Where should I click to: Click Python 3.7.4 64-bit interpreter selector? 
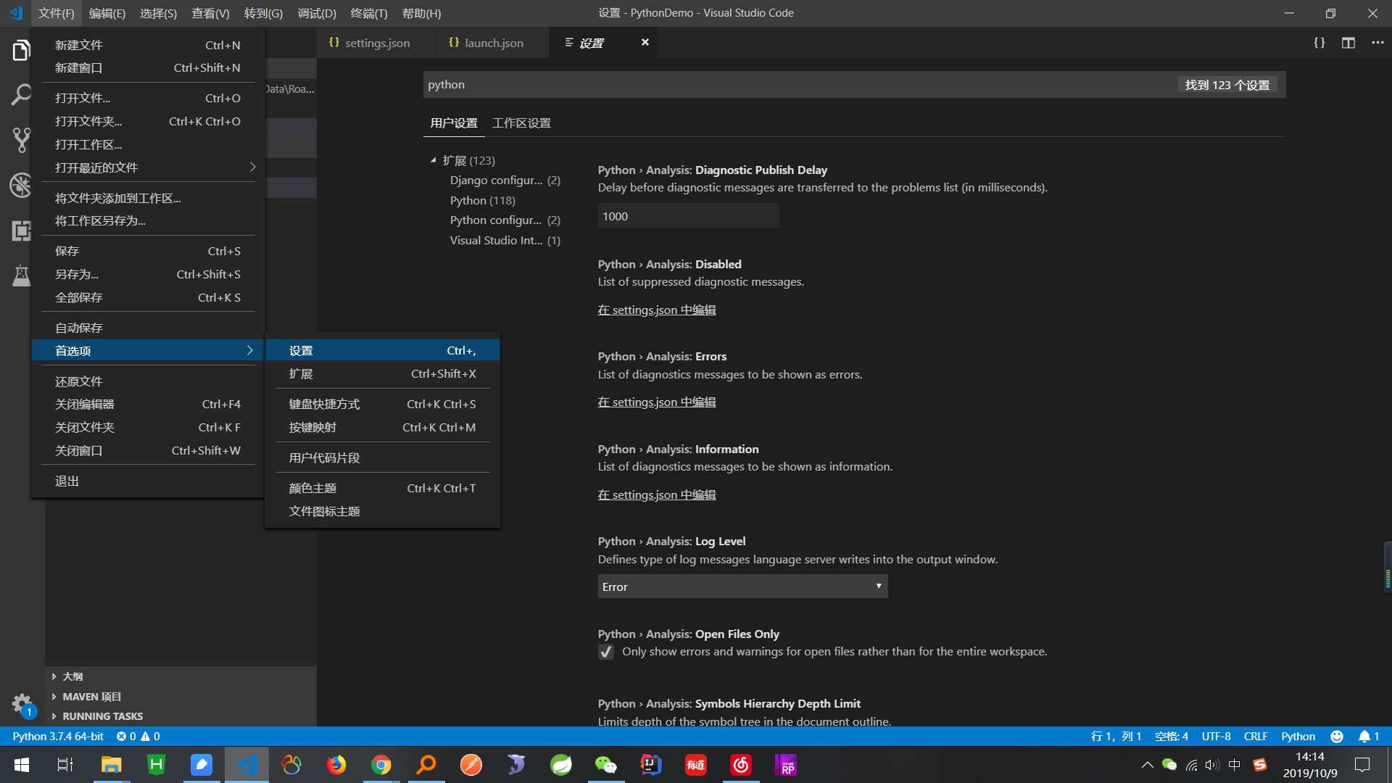(58, 737)
